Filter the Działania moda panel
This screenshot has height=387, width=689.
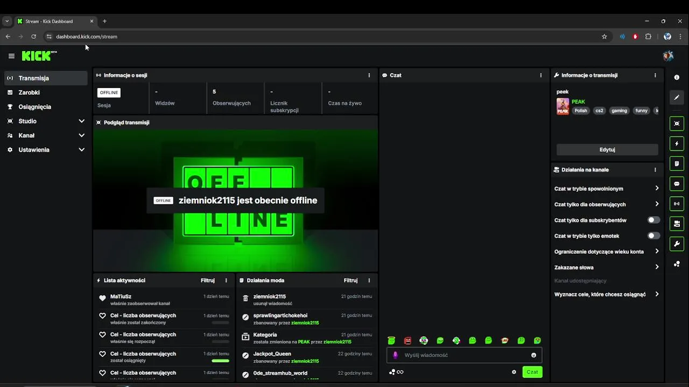351,281
